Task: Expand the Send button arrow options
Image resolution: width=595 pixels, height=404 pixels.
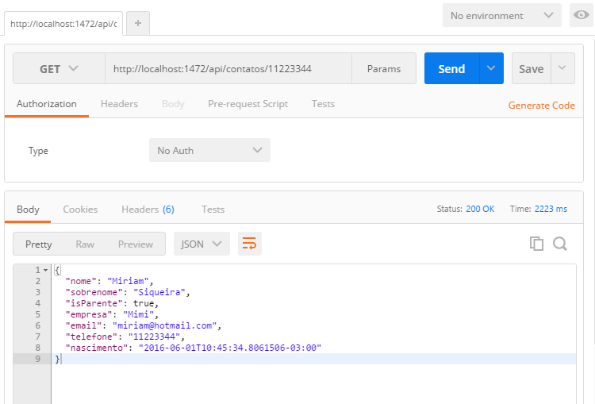Action: (x=491, y=68)
